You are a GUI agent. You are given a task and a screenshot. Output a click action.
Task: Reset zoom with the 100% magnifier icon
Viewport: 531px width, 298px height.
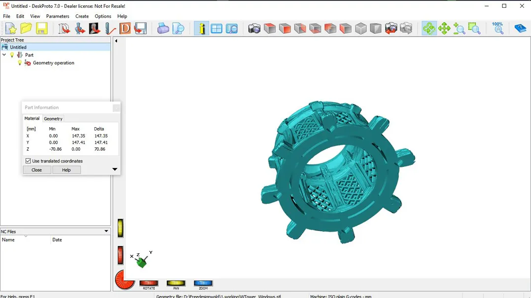(x=498, y=28)
